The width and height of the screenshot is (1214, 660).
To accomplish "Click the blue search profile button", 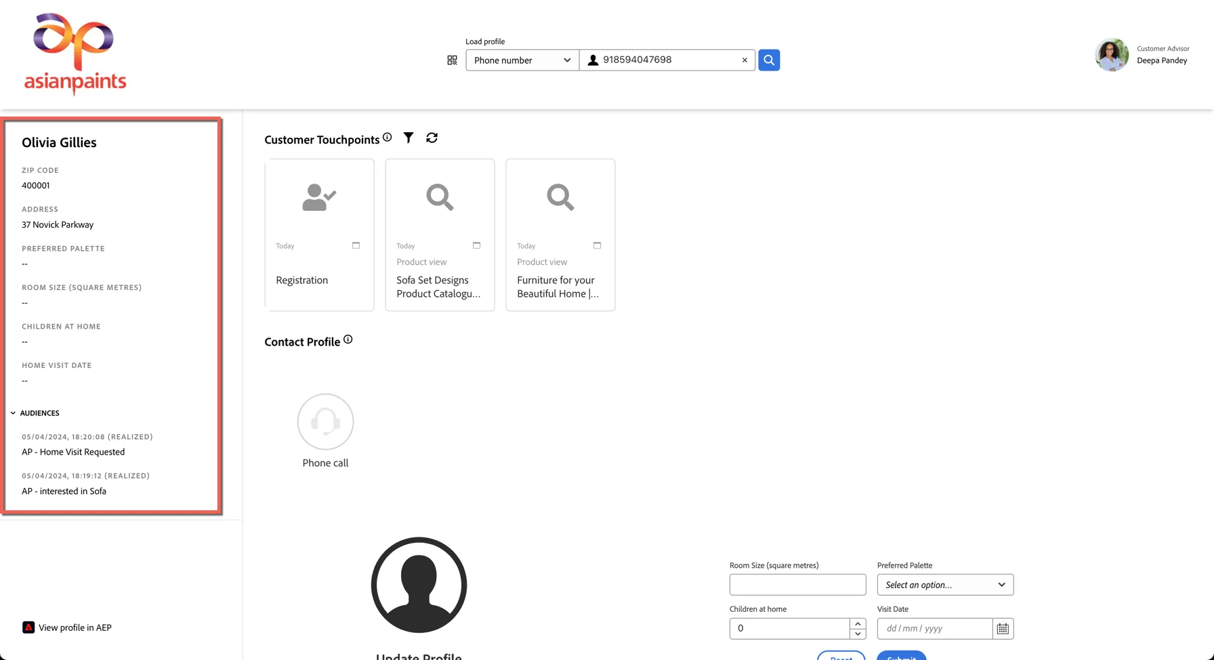I will [x=769, y=60].
